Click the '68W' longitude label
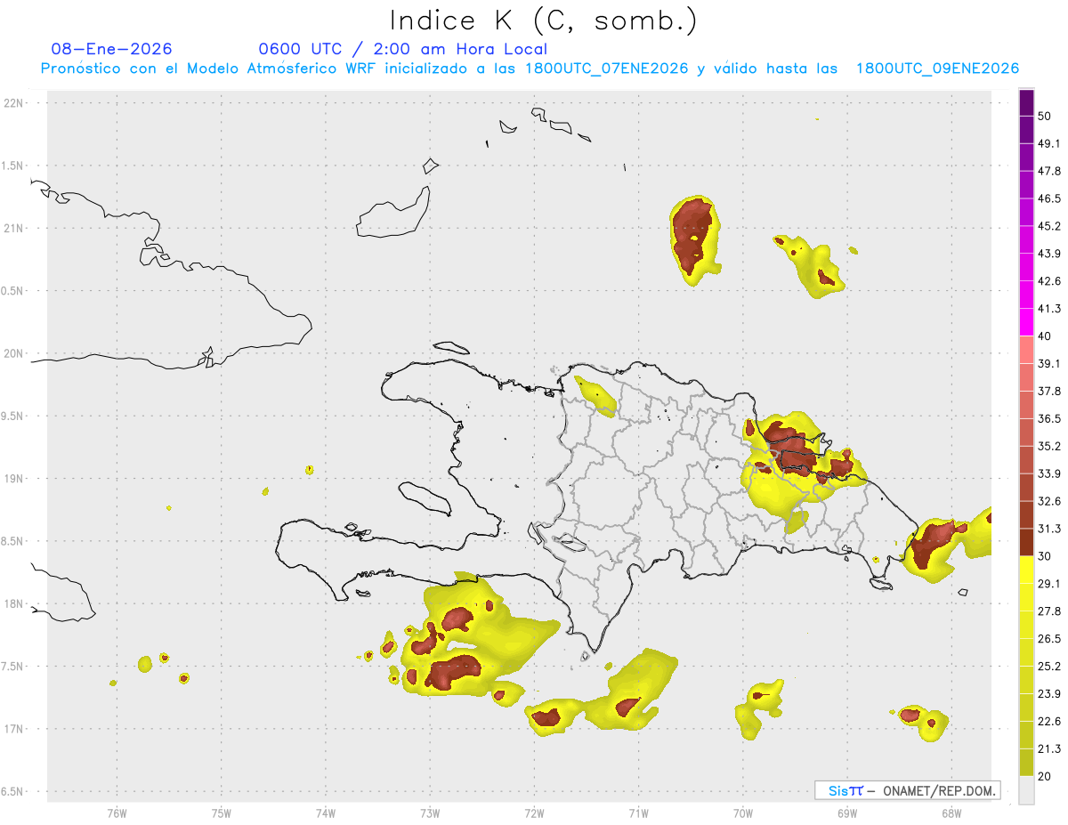 click(951, 813)
